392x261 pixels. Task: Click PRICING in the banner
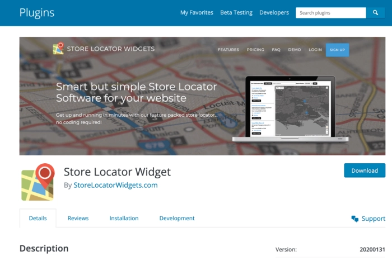click(x=255, y=50)
